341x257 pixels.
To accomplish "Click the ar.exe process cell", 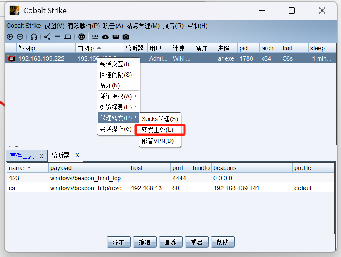I will pos(226,58).
